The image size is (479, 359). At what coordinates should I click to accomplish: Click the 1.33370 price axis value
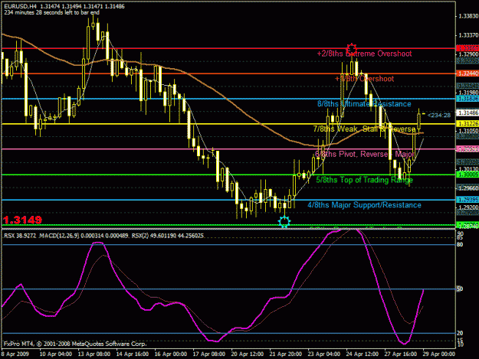pos(468,35)
